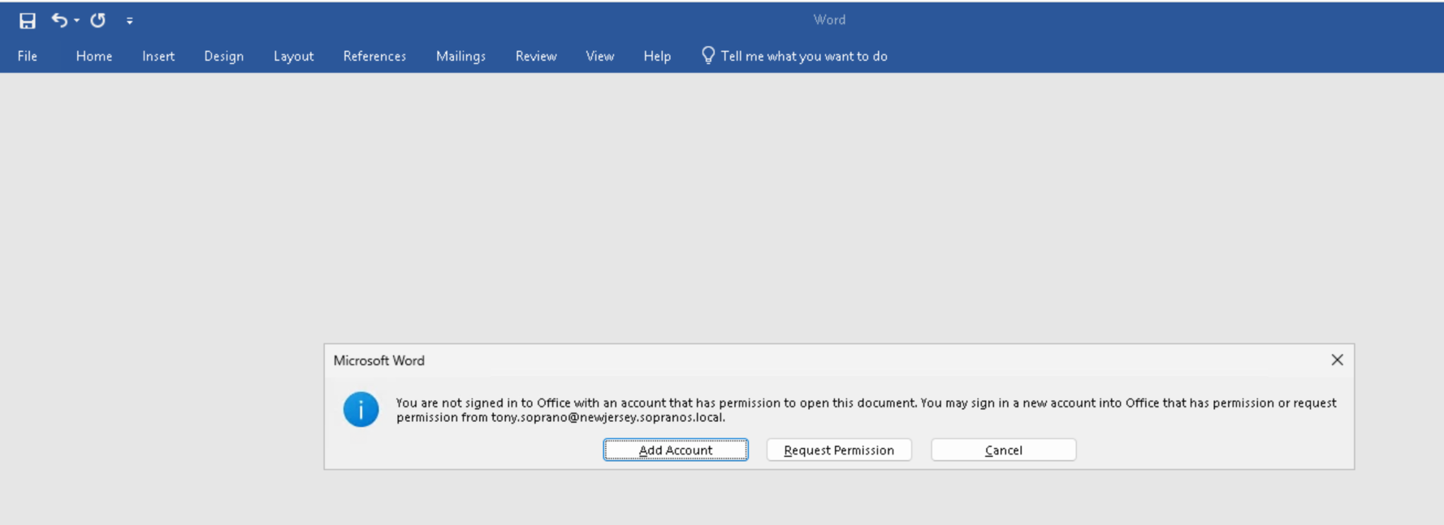Click the Microsoft Word dialog title text
Image resolution: width=1444 pixels, height=525 pixels.
[x=378, y=360]
